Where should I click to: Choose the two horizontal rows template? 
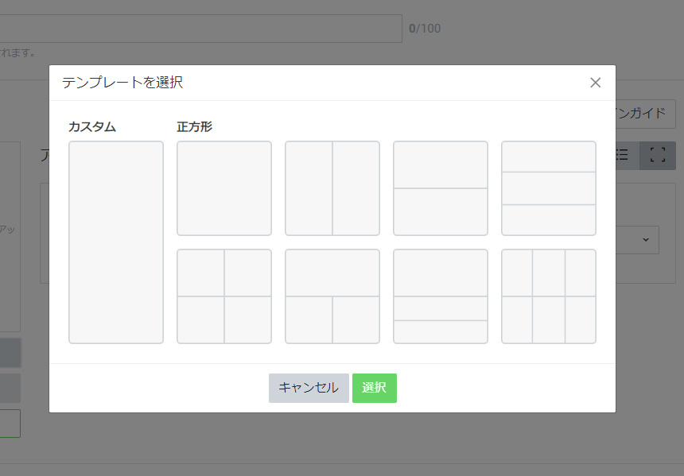pos(441,188)
